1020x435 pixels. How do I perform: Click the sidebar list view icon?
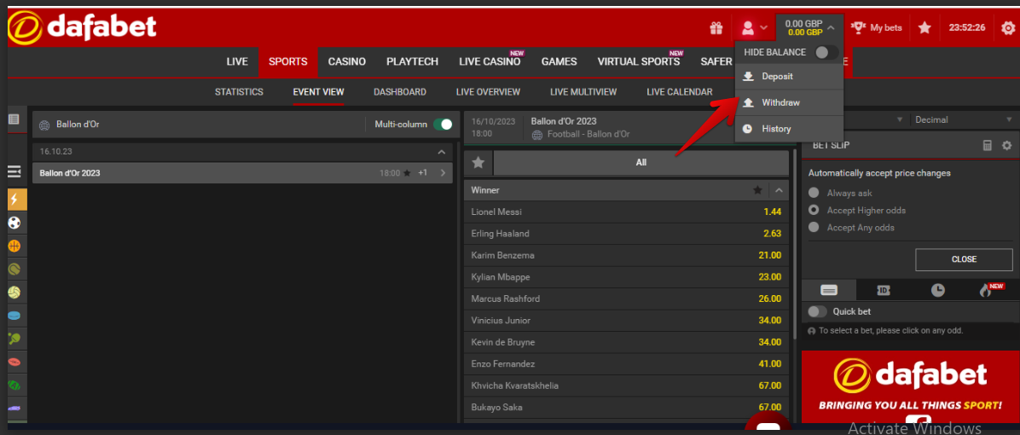pos(14,119)
